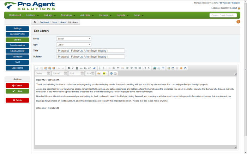Click the Anchor flag icon
Viewport: 247px width, 154px height.
(163, 68)
